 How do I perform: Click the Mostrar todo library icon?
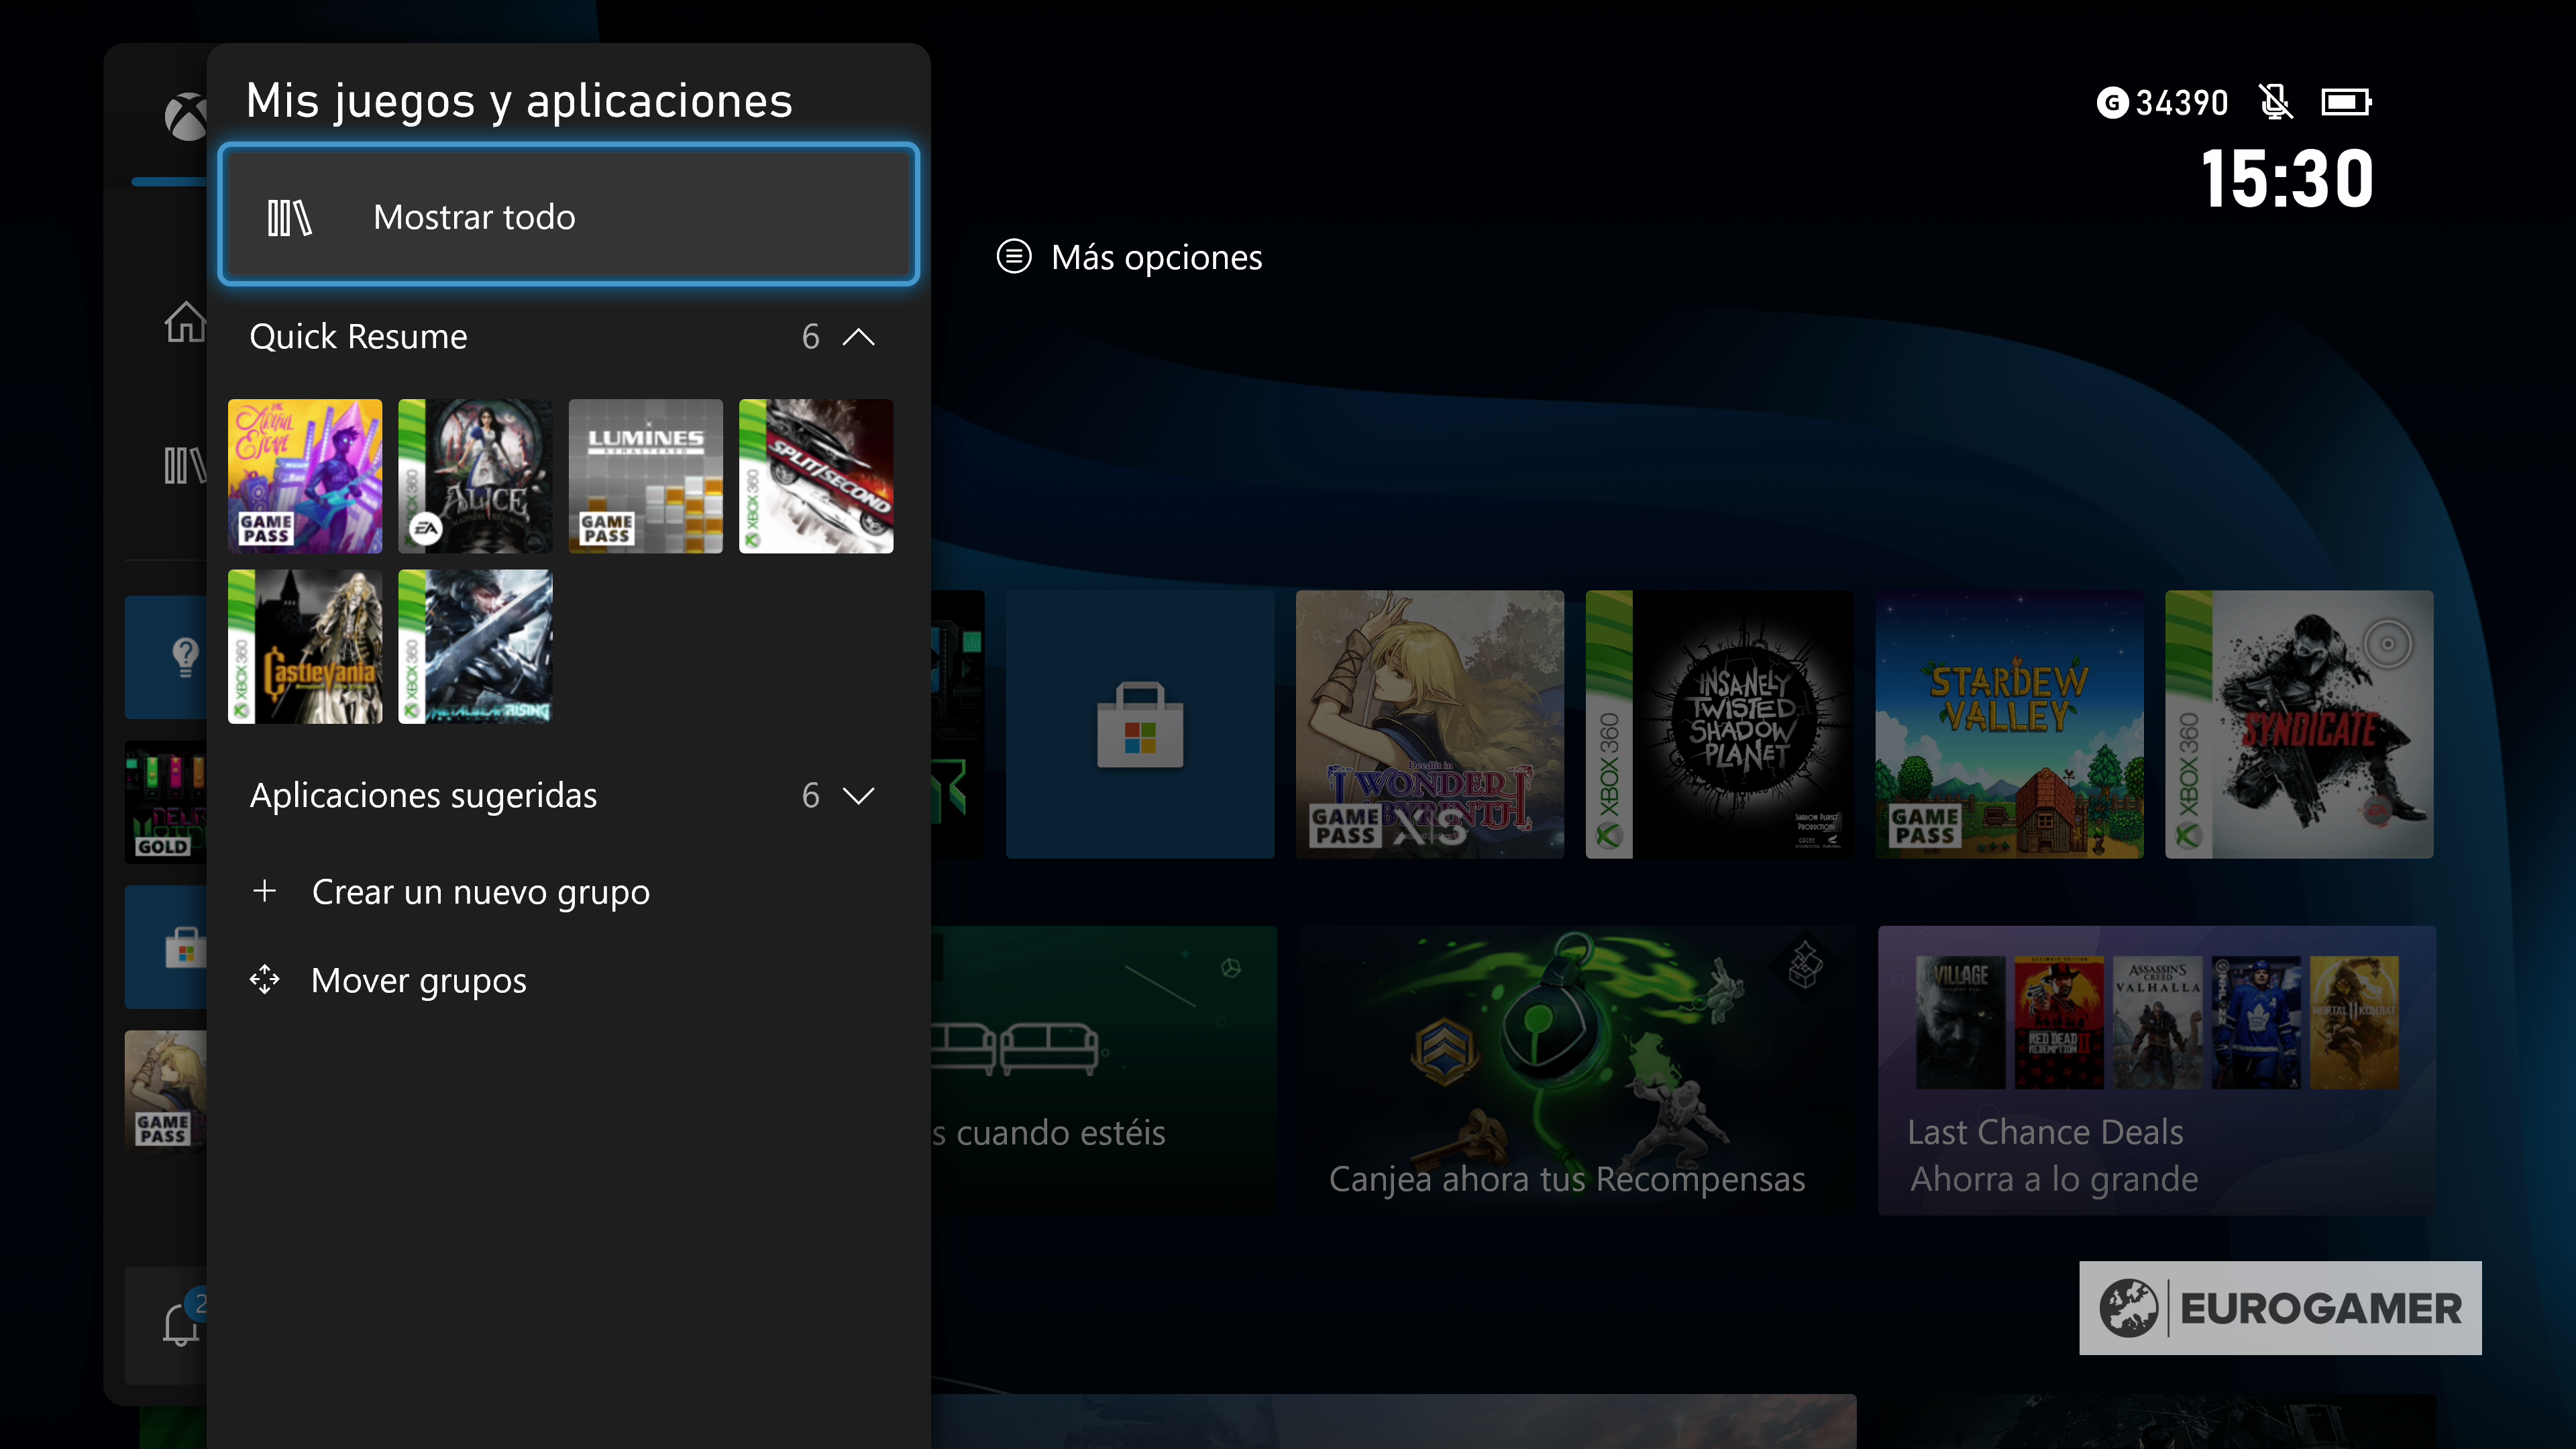pyautogui.click(x=289, y=217)
